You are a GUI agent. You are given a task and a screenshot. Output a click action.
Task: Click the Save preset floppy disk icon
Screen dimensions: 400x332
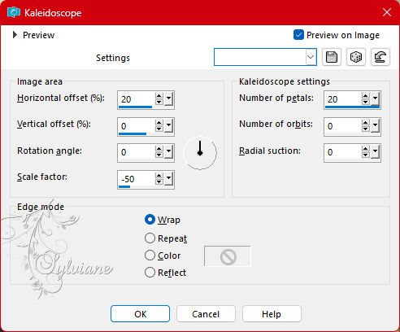click(x=332, y=57)
